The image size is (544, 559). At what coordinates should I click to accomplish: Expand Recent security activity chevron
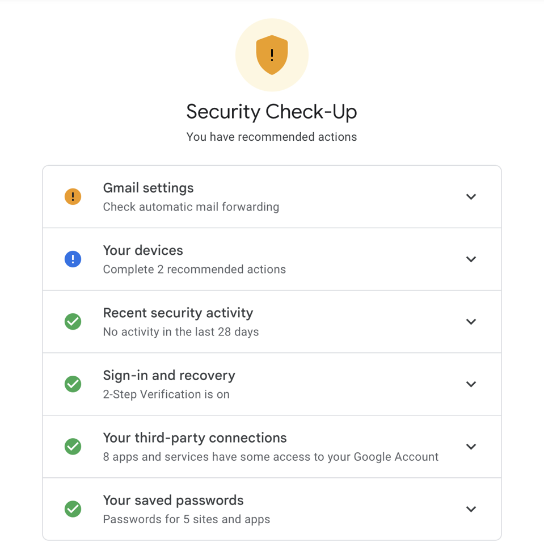[471, 322]
